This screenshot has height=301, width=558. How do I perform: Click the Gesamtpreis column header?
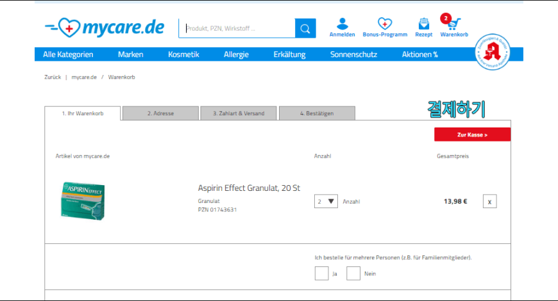[453, 156]
